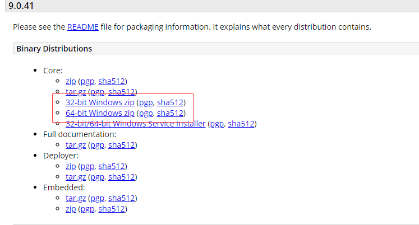
Task: Download the Deployer tar.gz file
Action: (x=76, y=177)
